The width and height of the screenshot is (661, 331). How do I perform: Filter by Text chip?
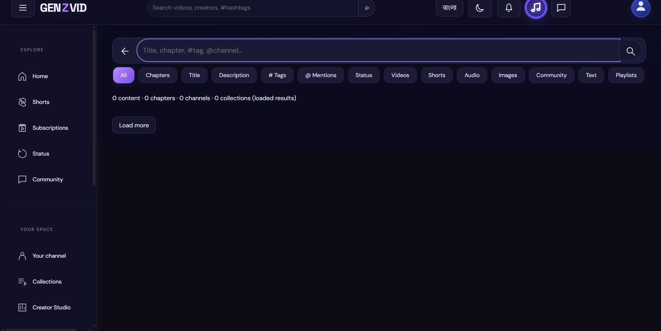(591, 75)
